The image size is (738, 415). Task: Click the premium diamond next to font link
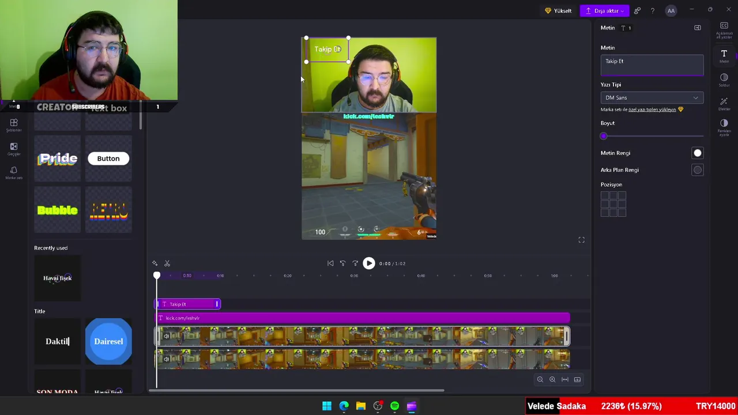tap(681, 110)
